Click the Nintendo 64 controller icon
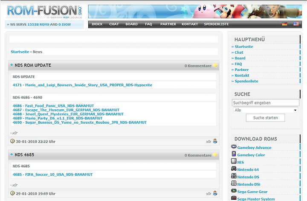Viewport: 307px width, 201px height. 234,169
